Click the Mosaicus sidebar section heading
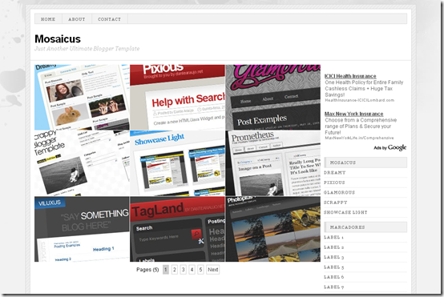Image resolution: width=444 pixels, height=297 pixels. pyautogui.click(x=365, y=163)
